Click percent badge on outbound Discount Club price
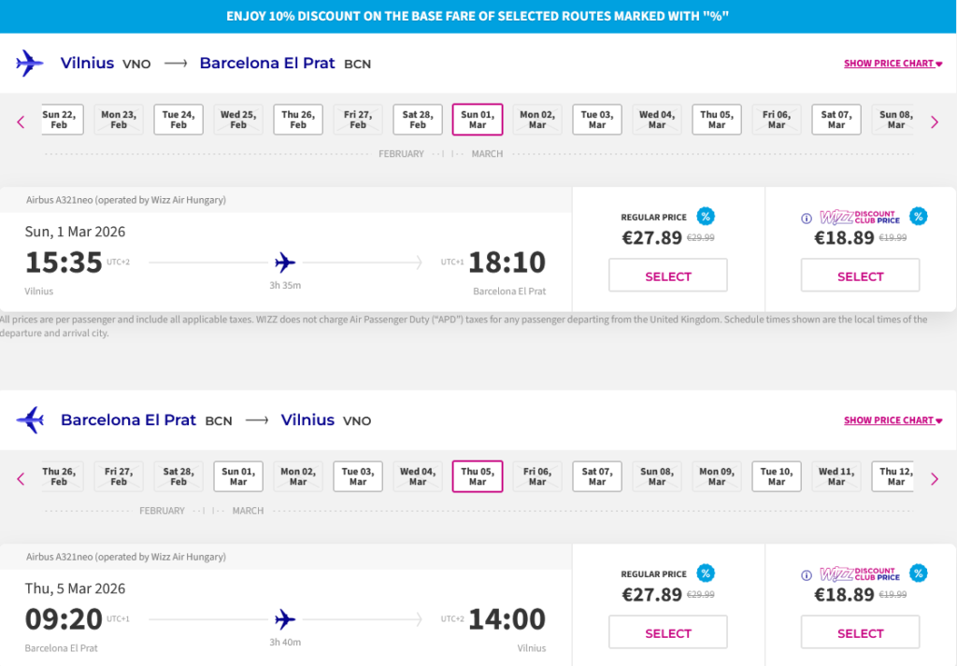 pos(919,217)
